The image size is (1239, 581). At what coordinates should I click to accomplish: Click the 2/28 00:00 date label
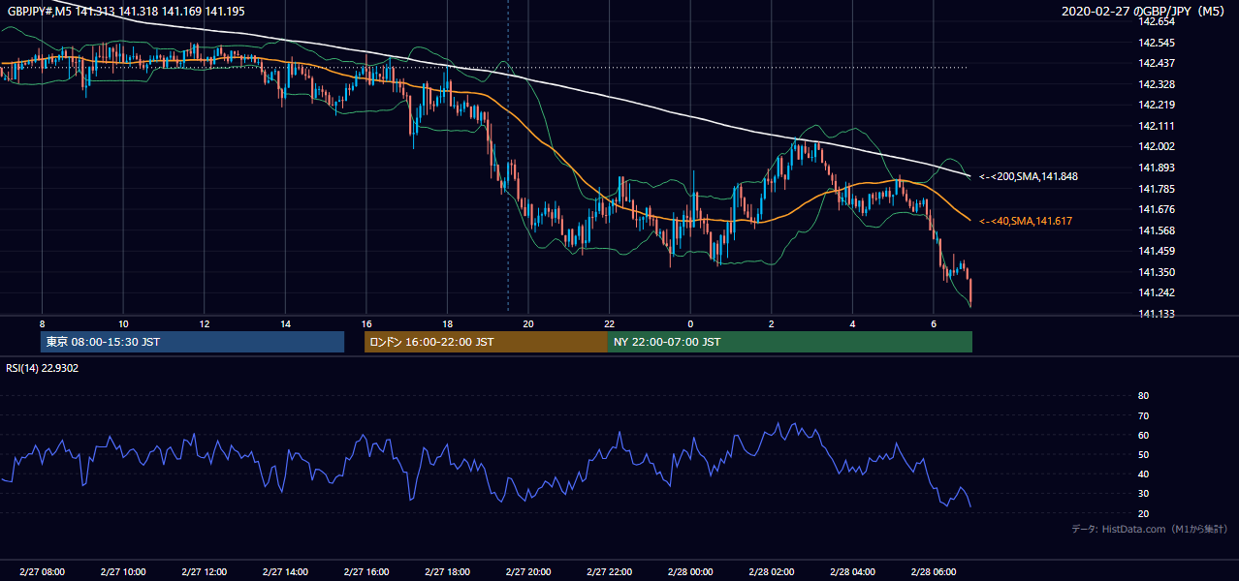coord(690,572)
